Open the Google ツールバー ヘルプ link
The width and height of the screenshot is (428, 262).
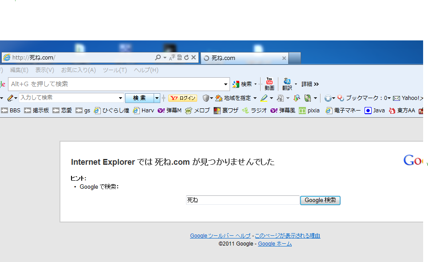[220, 236]
